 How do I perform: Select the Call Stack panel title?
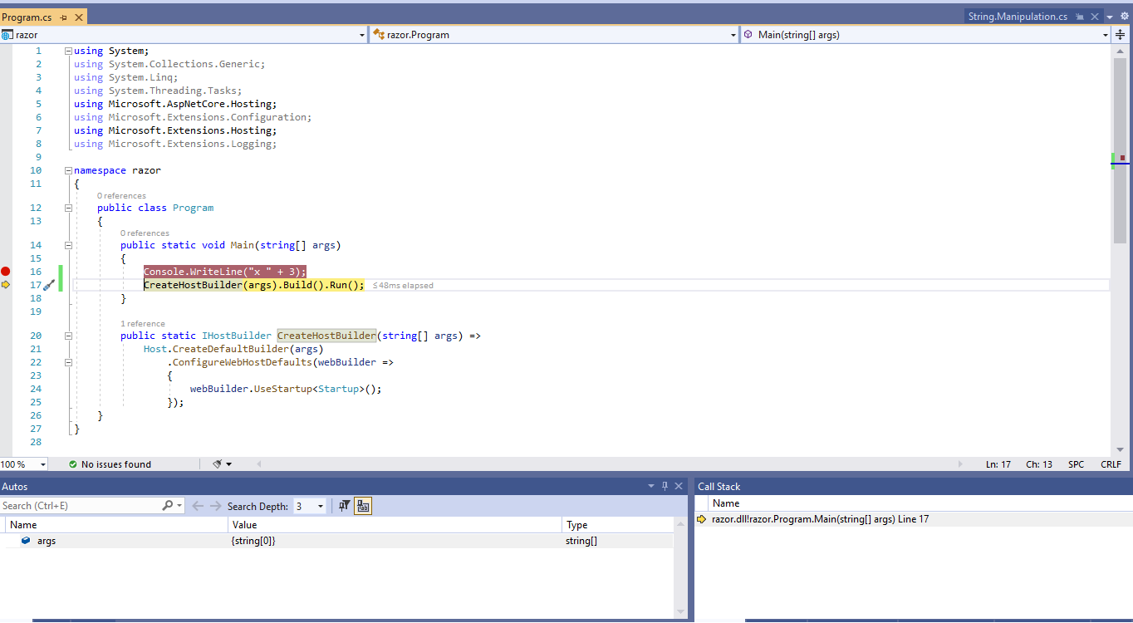(x=719, y=487)
